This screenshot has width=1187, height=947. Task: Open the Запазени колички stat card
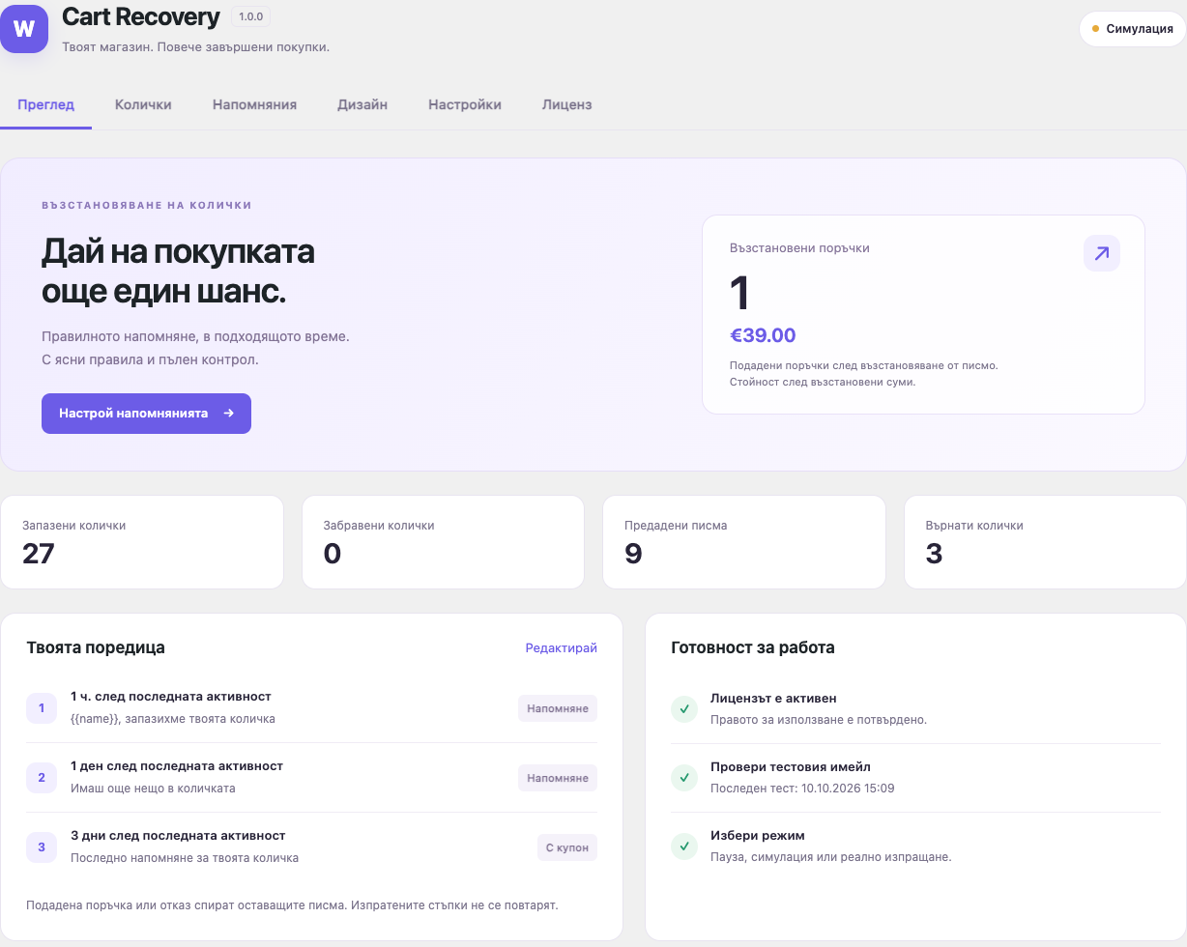coord(142,542)
